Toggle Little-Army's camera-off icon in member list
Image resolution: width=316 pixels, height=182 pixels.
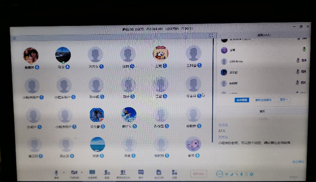pyautogui.click(x=304, y=60)
